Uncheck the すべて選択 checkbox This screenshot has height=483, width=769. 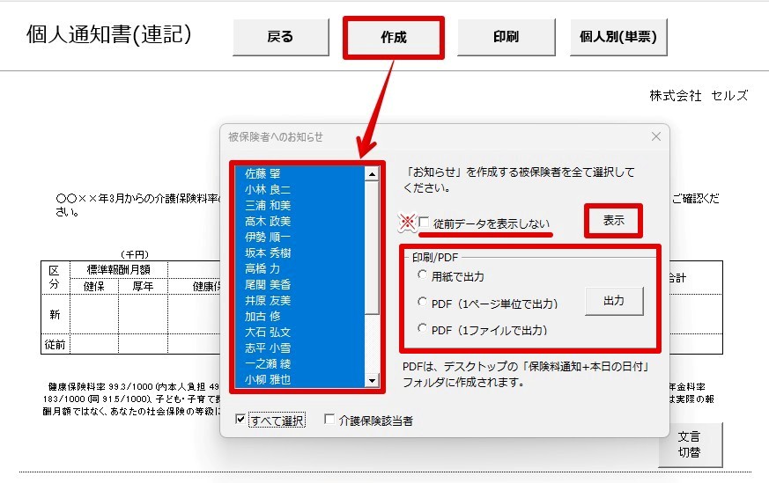240,420
